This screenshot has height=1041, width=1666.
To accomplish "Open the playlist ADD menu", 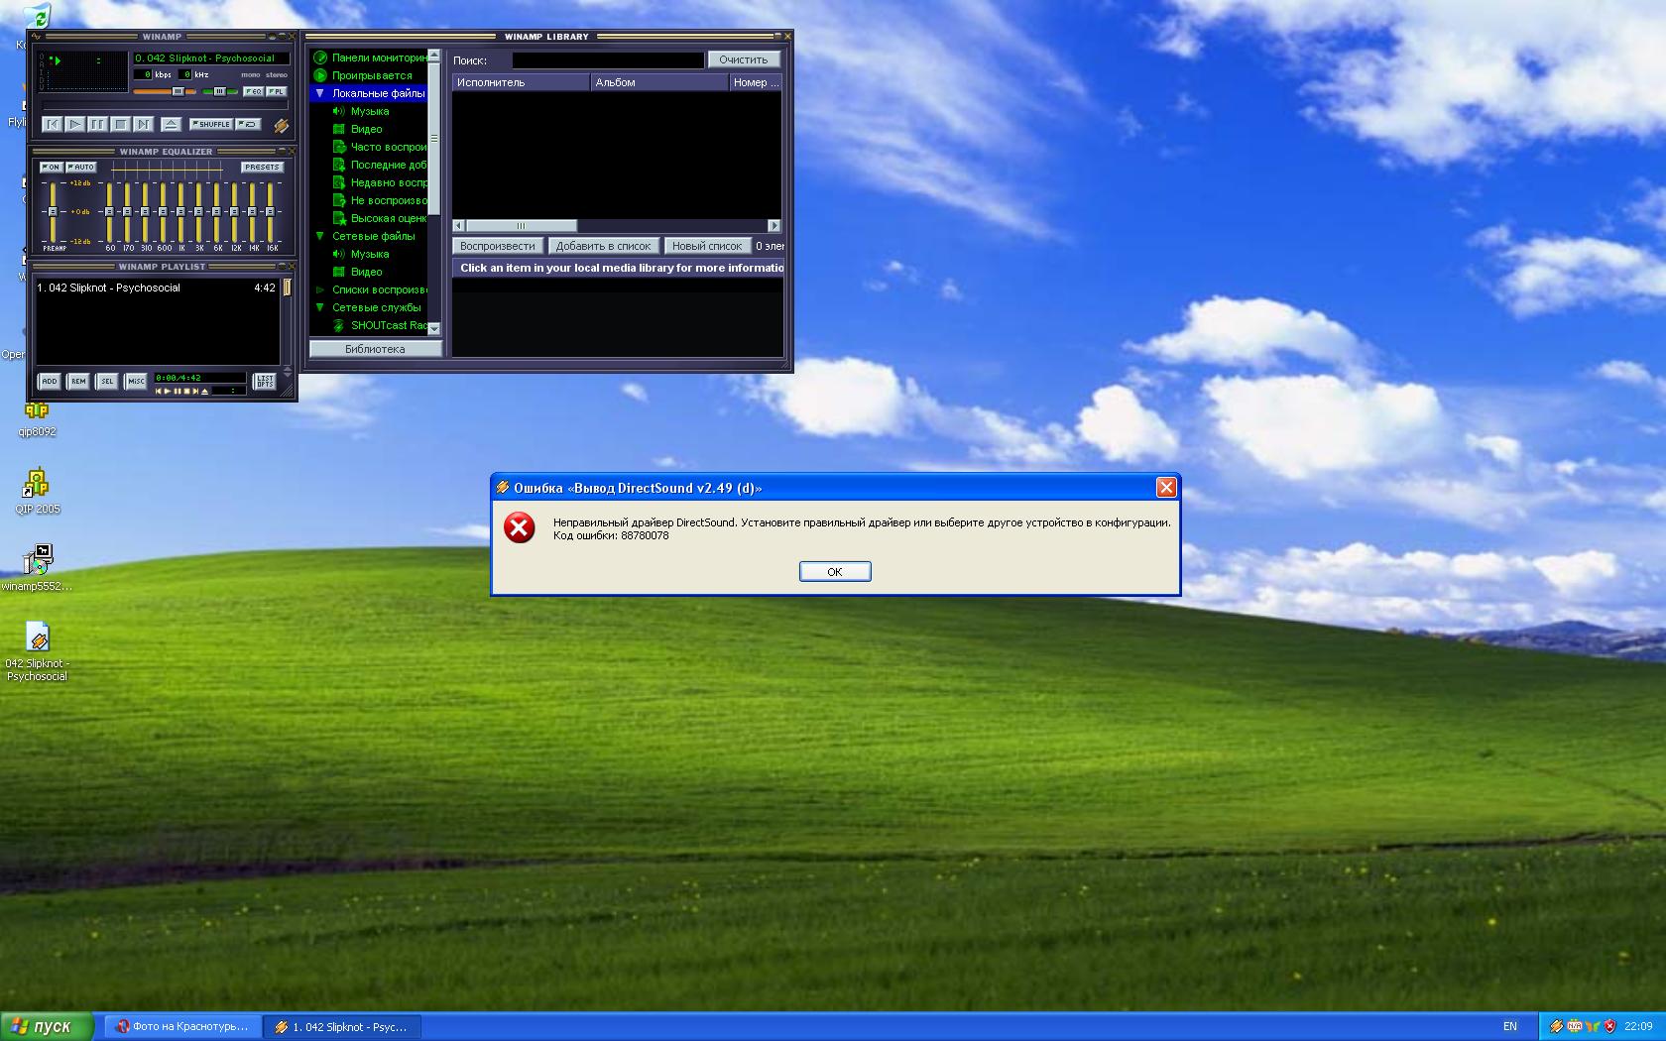I will click(49, 381).
